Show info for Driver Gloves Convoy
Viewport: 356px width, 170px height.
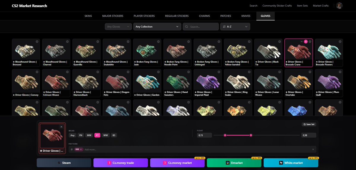point(37,72)
